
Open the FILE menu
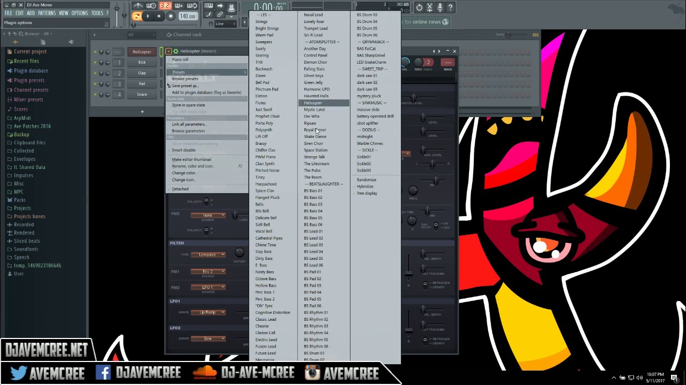click(x=9, y=13)
